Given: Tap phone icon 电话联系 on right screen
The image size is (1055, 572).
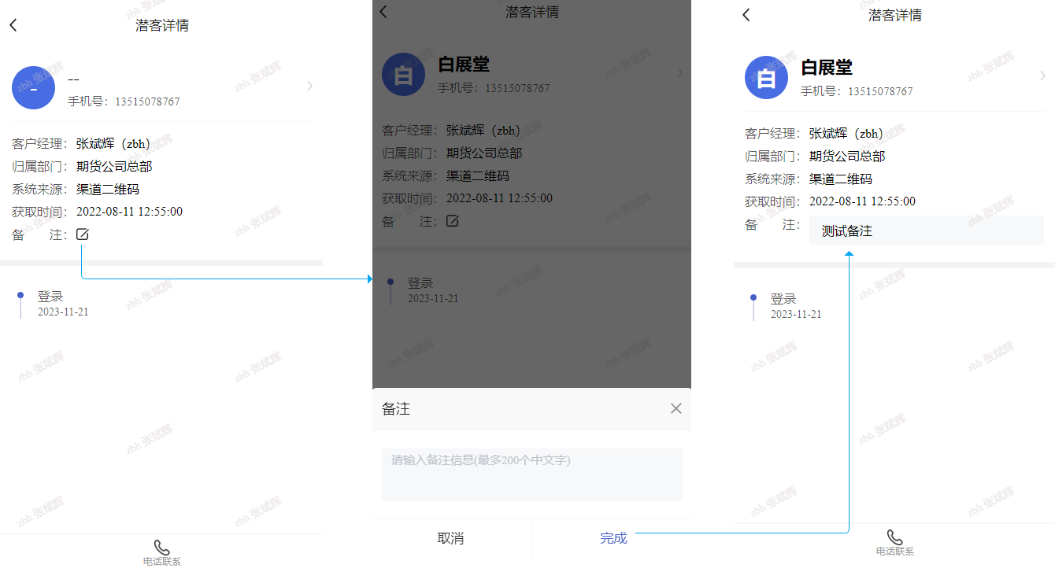Looking at the screenshot, I should [x=894, y=543].
